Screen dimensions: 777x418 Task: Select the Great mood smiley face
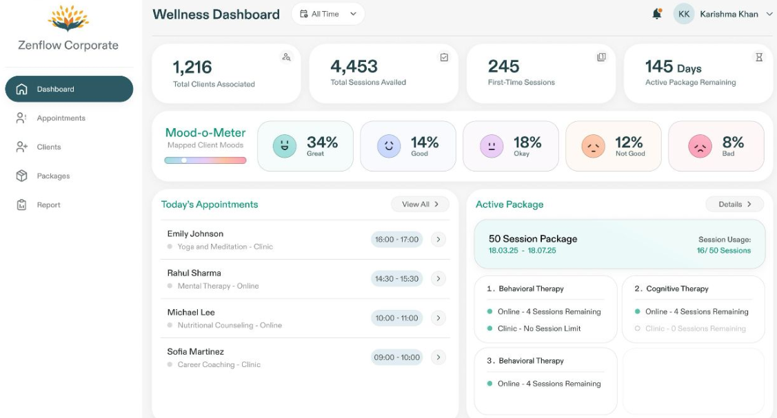tap(285, 146)
